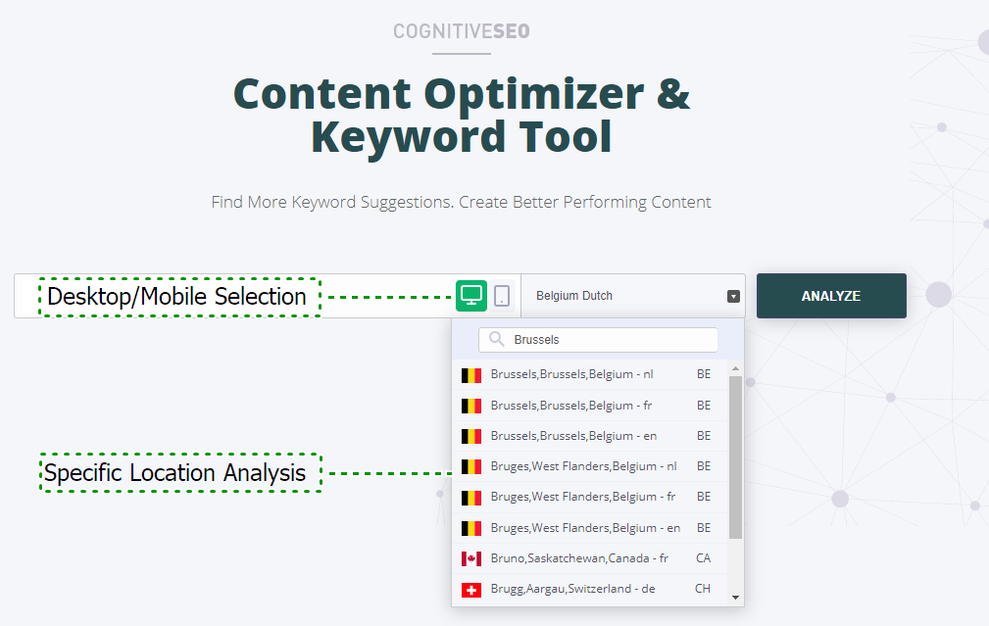Click the CH country code for Brugg

pyautogui.click(x=703, y=589)
